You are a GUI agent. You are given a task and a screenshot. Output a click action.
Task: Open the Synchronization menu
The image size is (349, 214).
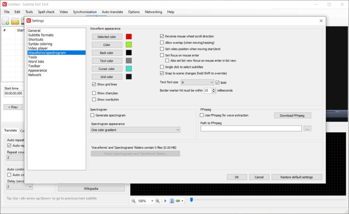(x=85, y=12)
